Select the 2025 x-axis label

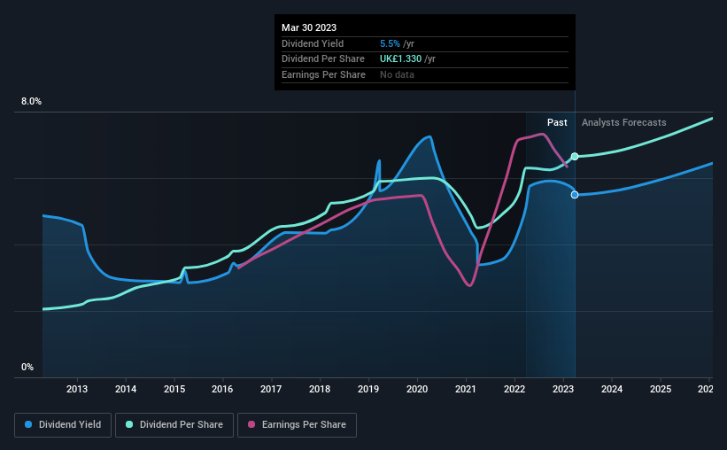click(x=661, y=389)
